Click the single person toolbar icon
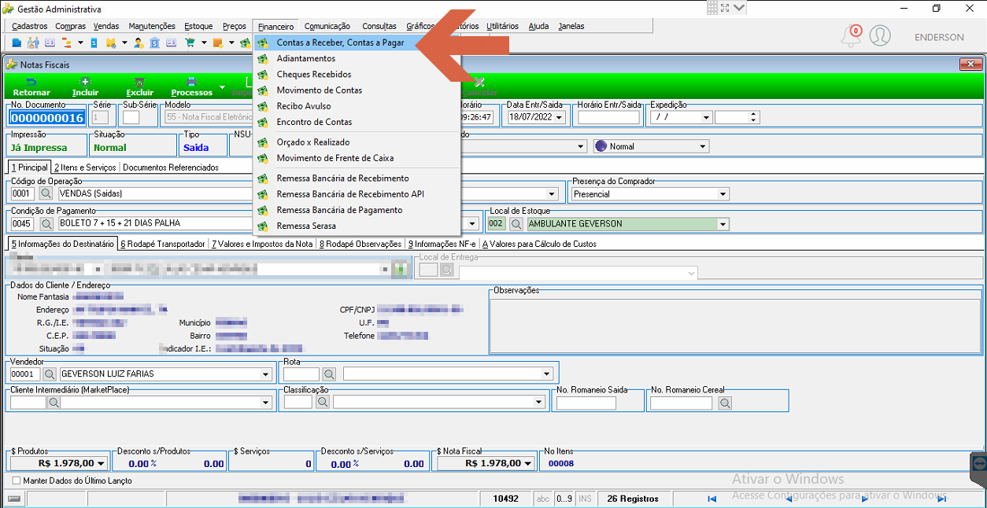 [x=139, y=42]
